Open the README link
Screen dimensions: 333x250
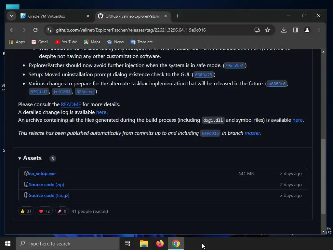pyautogui.click(x=71, y=104)
